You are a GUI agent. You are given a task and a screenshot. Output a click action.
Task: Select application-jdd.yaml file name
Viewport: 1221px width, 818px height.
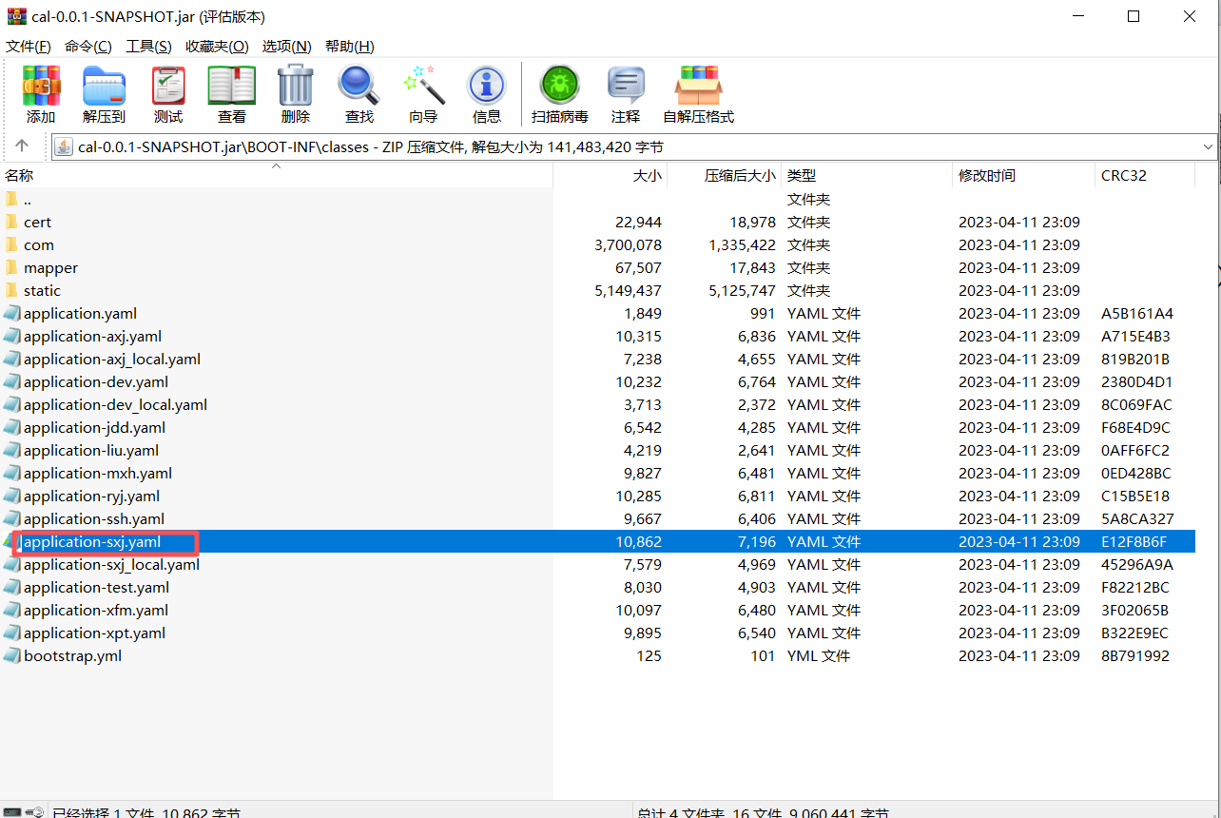94,427
